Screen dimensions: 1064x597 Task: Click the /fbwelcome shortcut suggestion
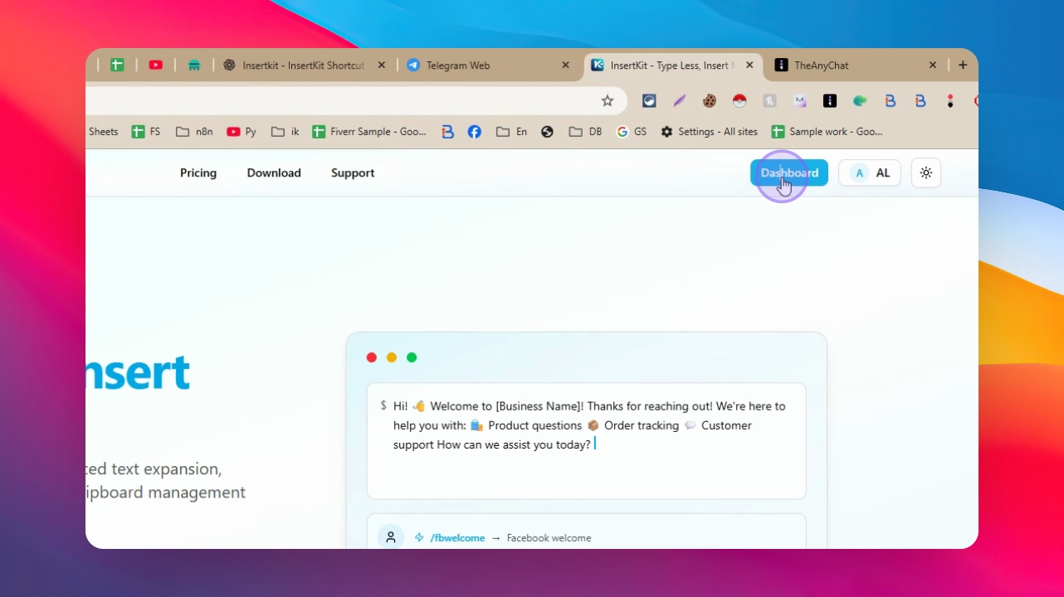(x=457, y=537)
